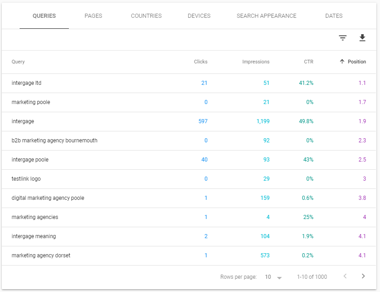Click the 92 impressions value
This screenshot has width=380, height=292.
266,141
